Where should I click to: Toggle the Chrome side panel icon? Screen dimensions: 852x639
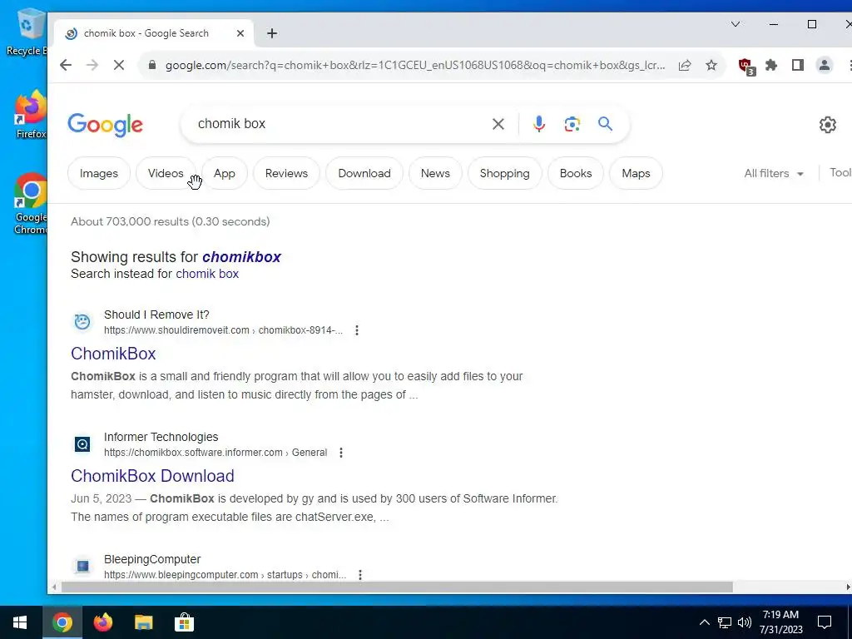click(798, 65)
